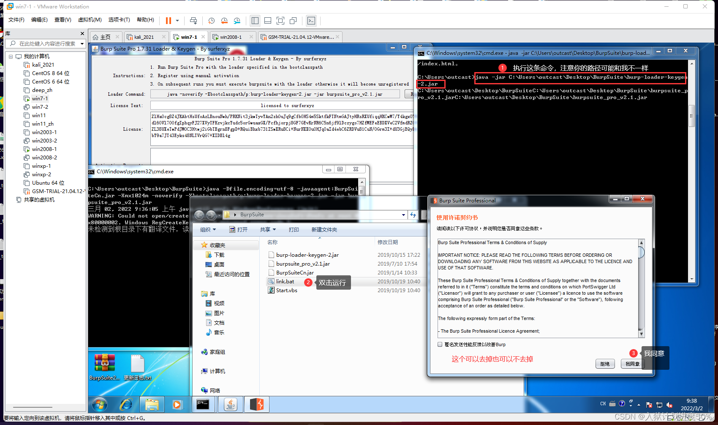The width and height of the screenshot is (718, 425).
Task: Collapse the 我的计算机 tree node
Action: [11, 56]
